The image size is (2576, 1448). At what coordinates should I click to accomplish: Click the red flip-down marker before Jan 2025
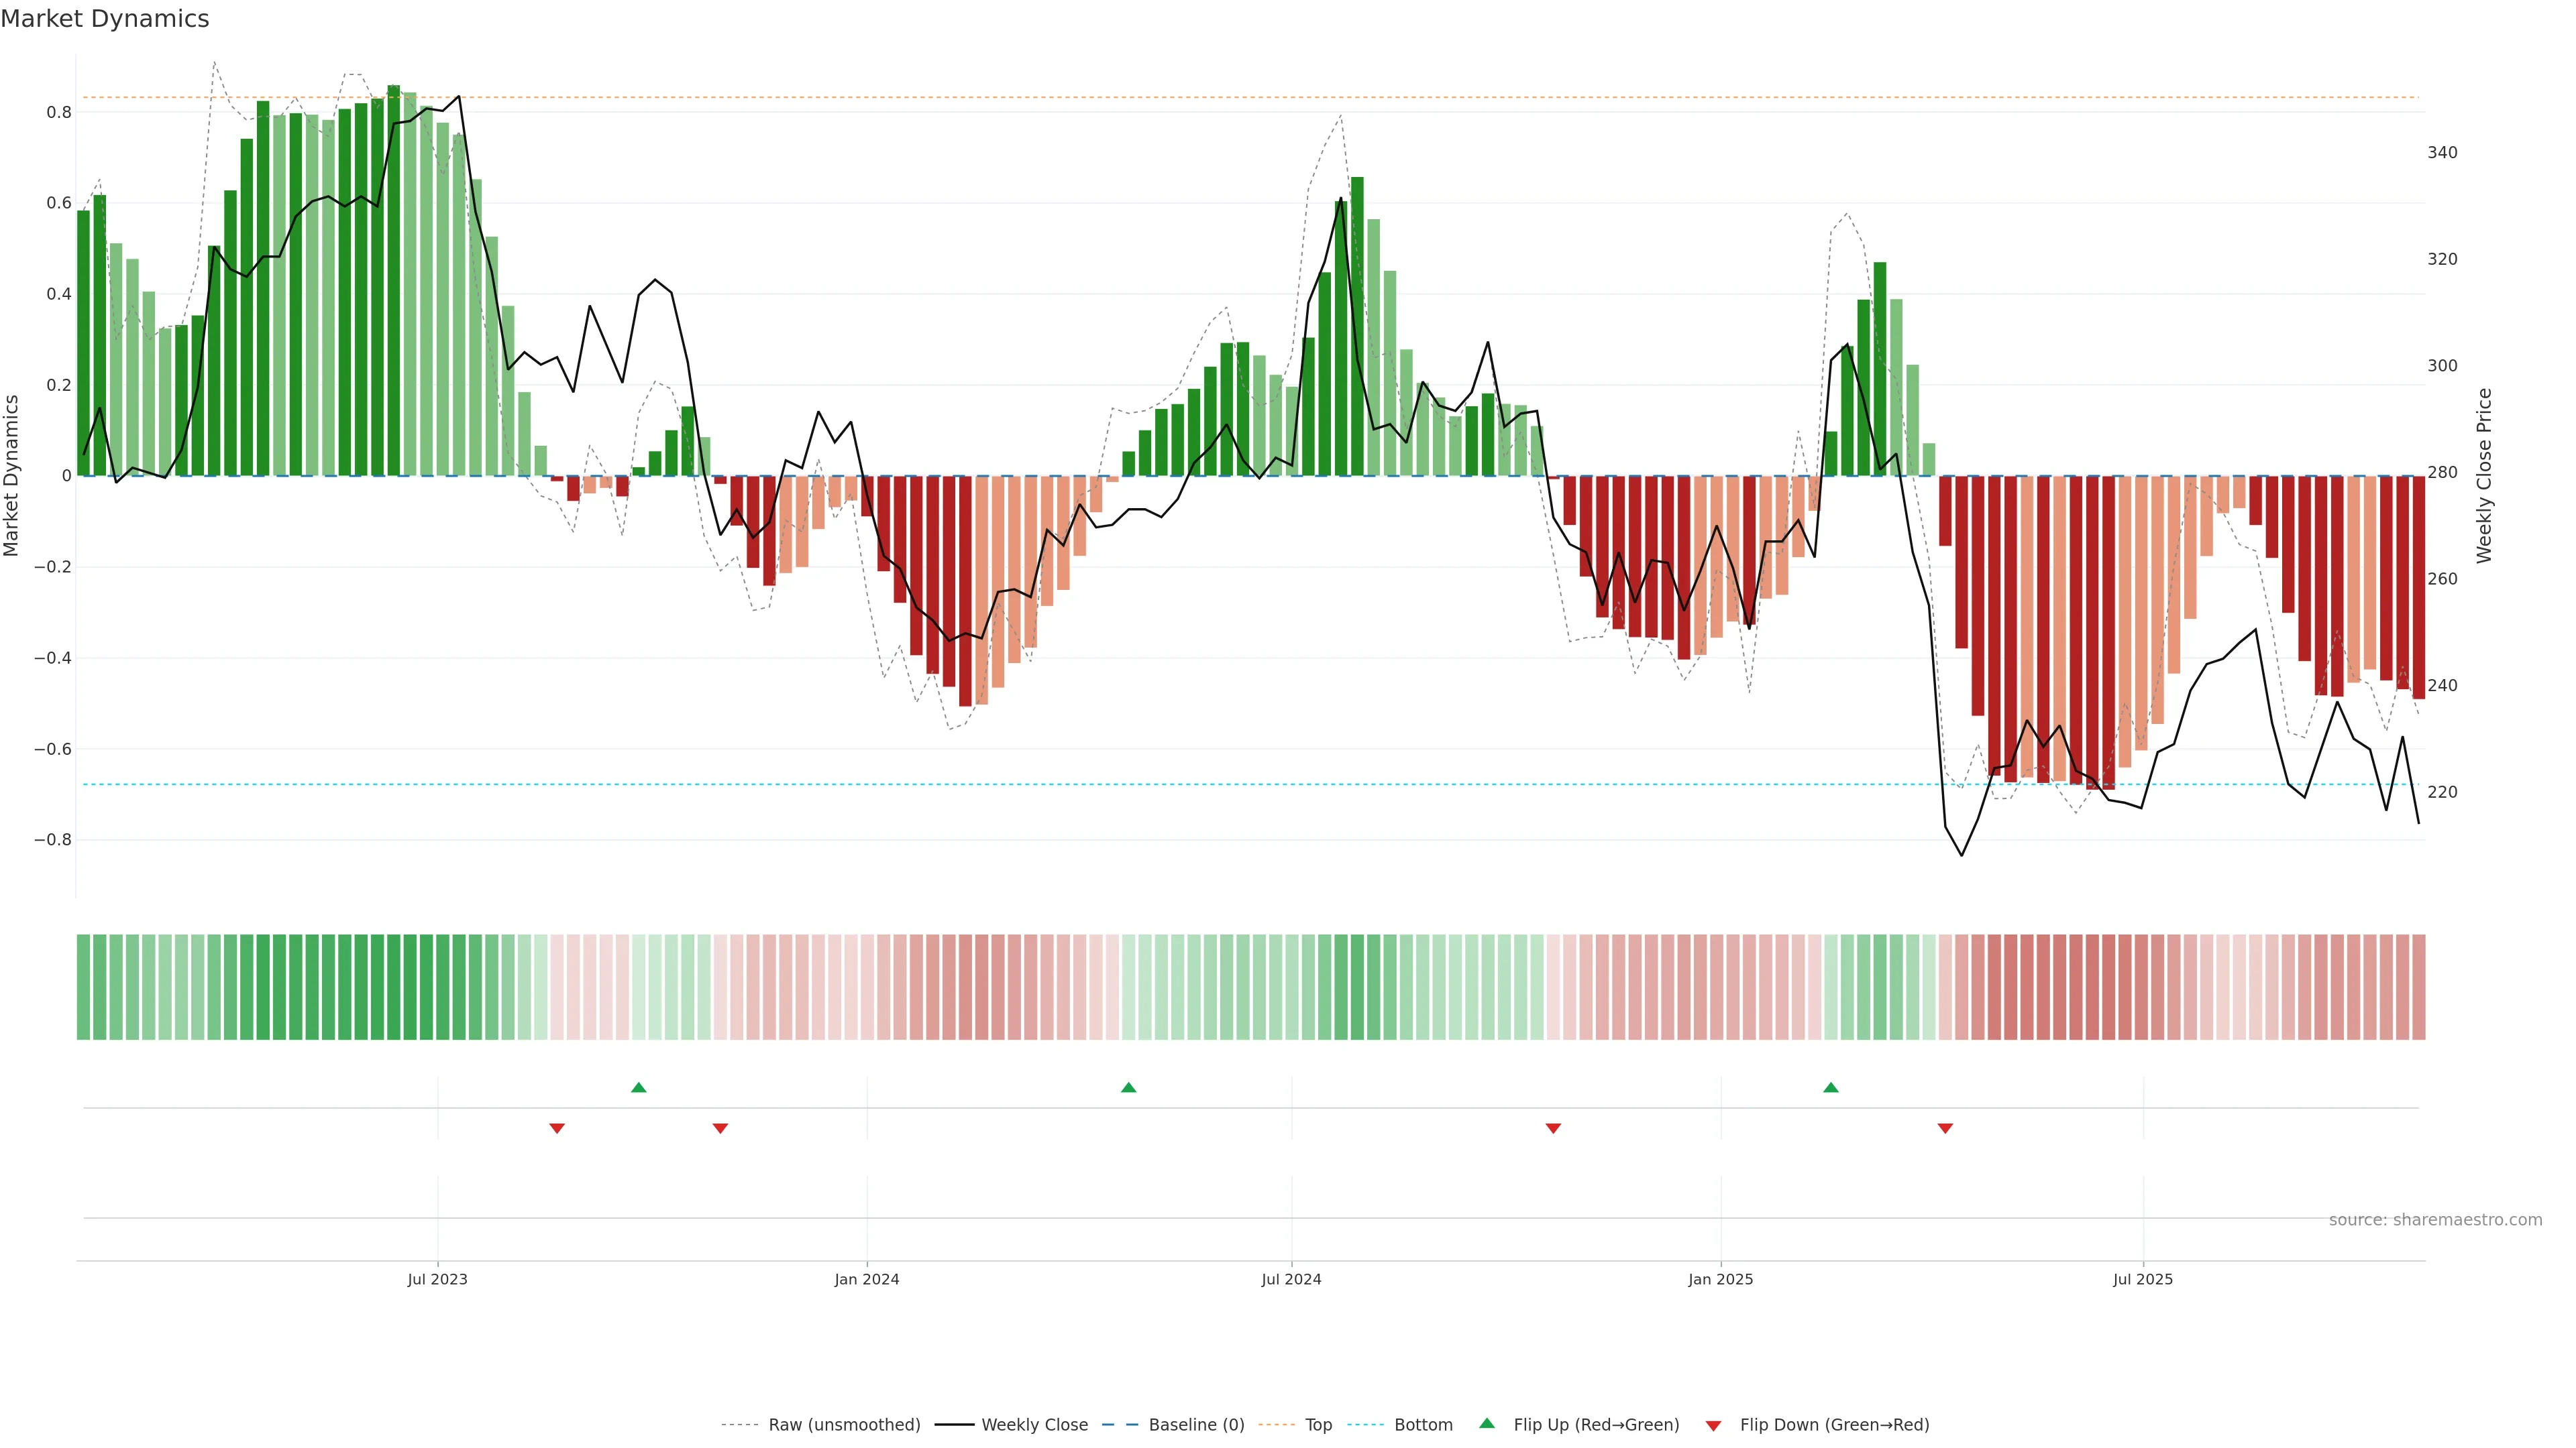1553,1128
